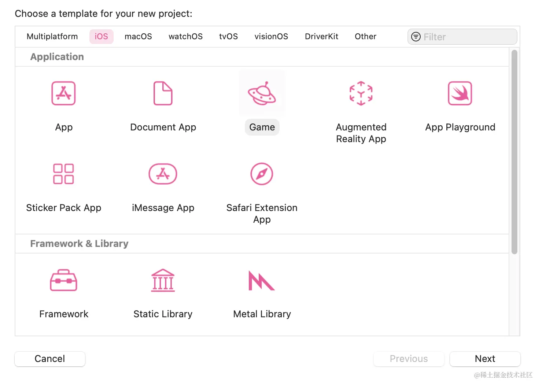Click the 'Sticker Pack App' label

(x=63, y=208)
